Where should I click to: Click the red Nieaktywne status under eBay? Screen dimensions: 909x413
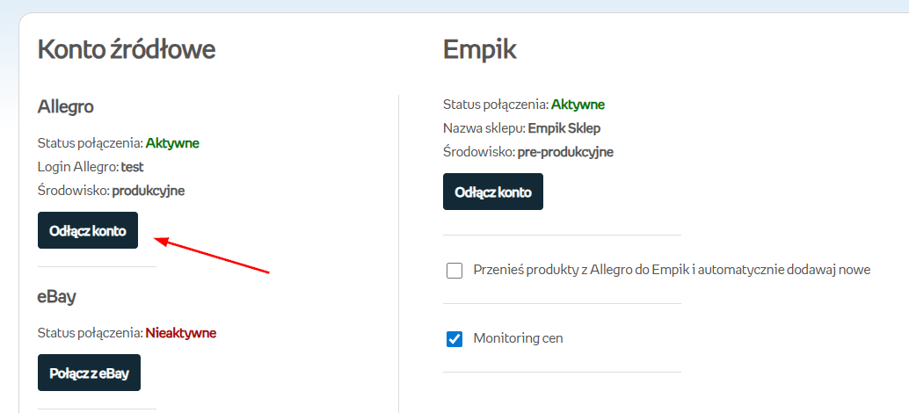[180, 333]
